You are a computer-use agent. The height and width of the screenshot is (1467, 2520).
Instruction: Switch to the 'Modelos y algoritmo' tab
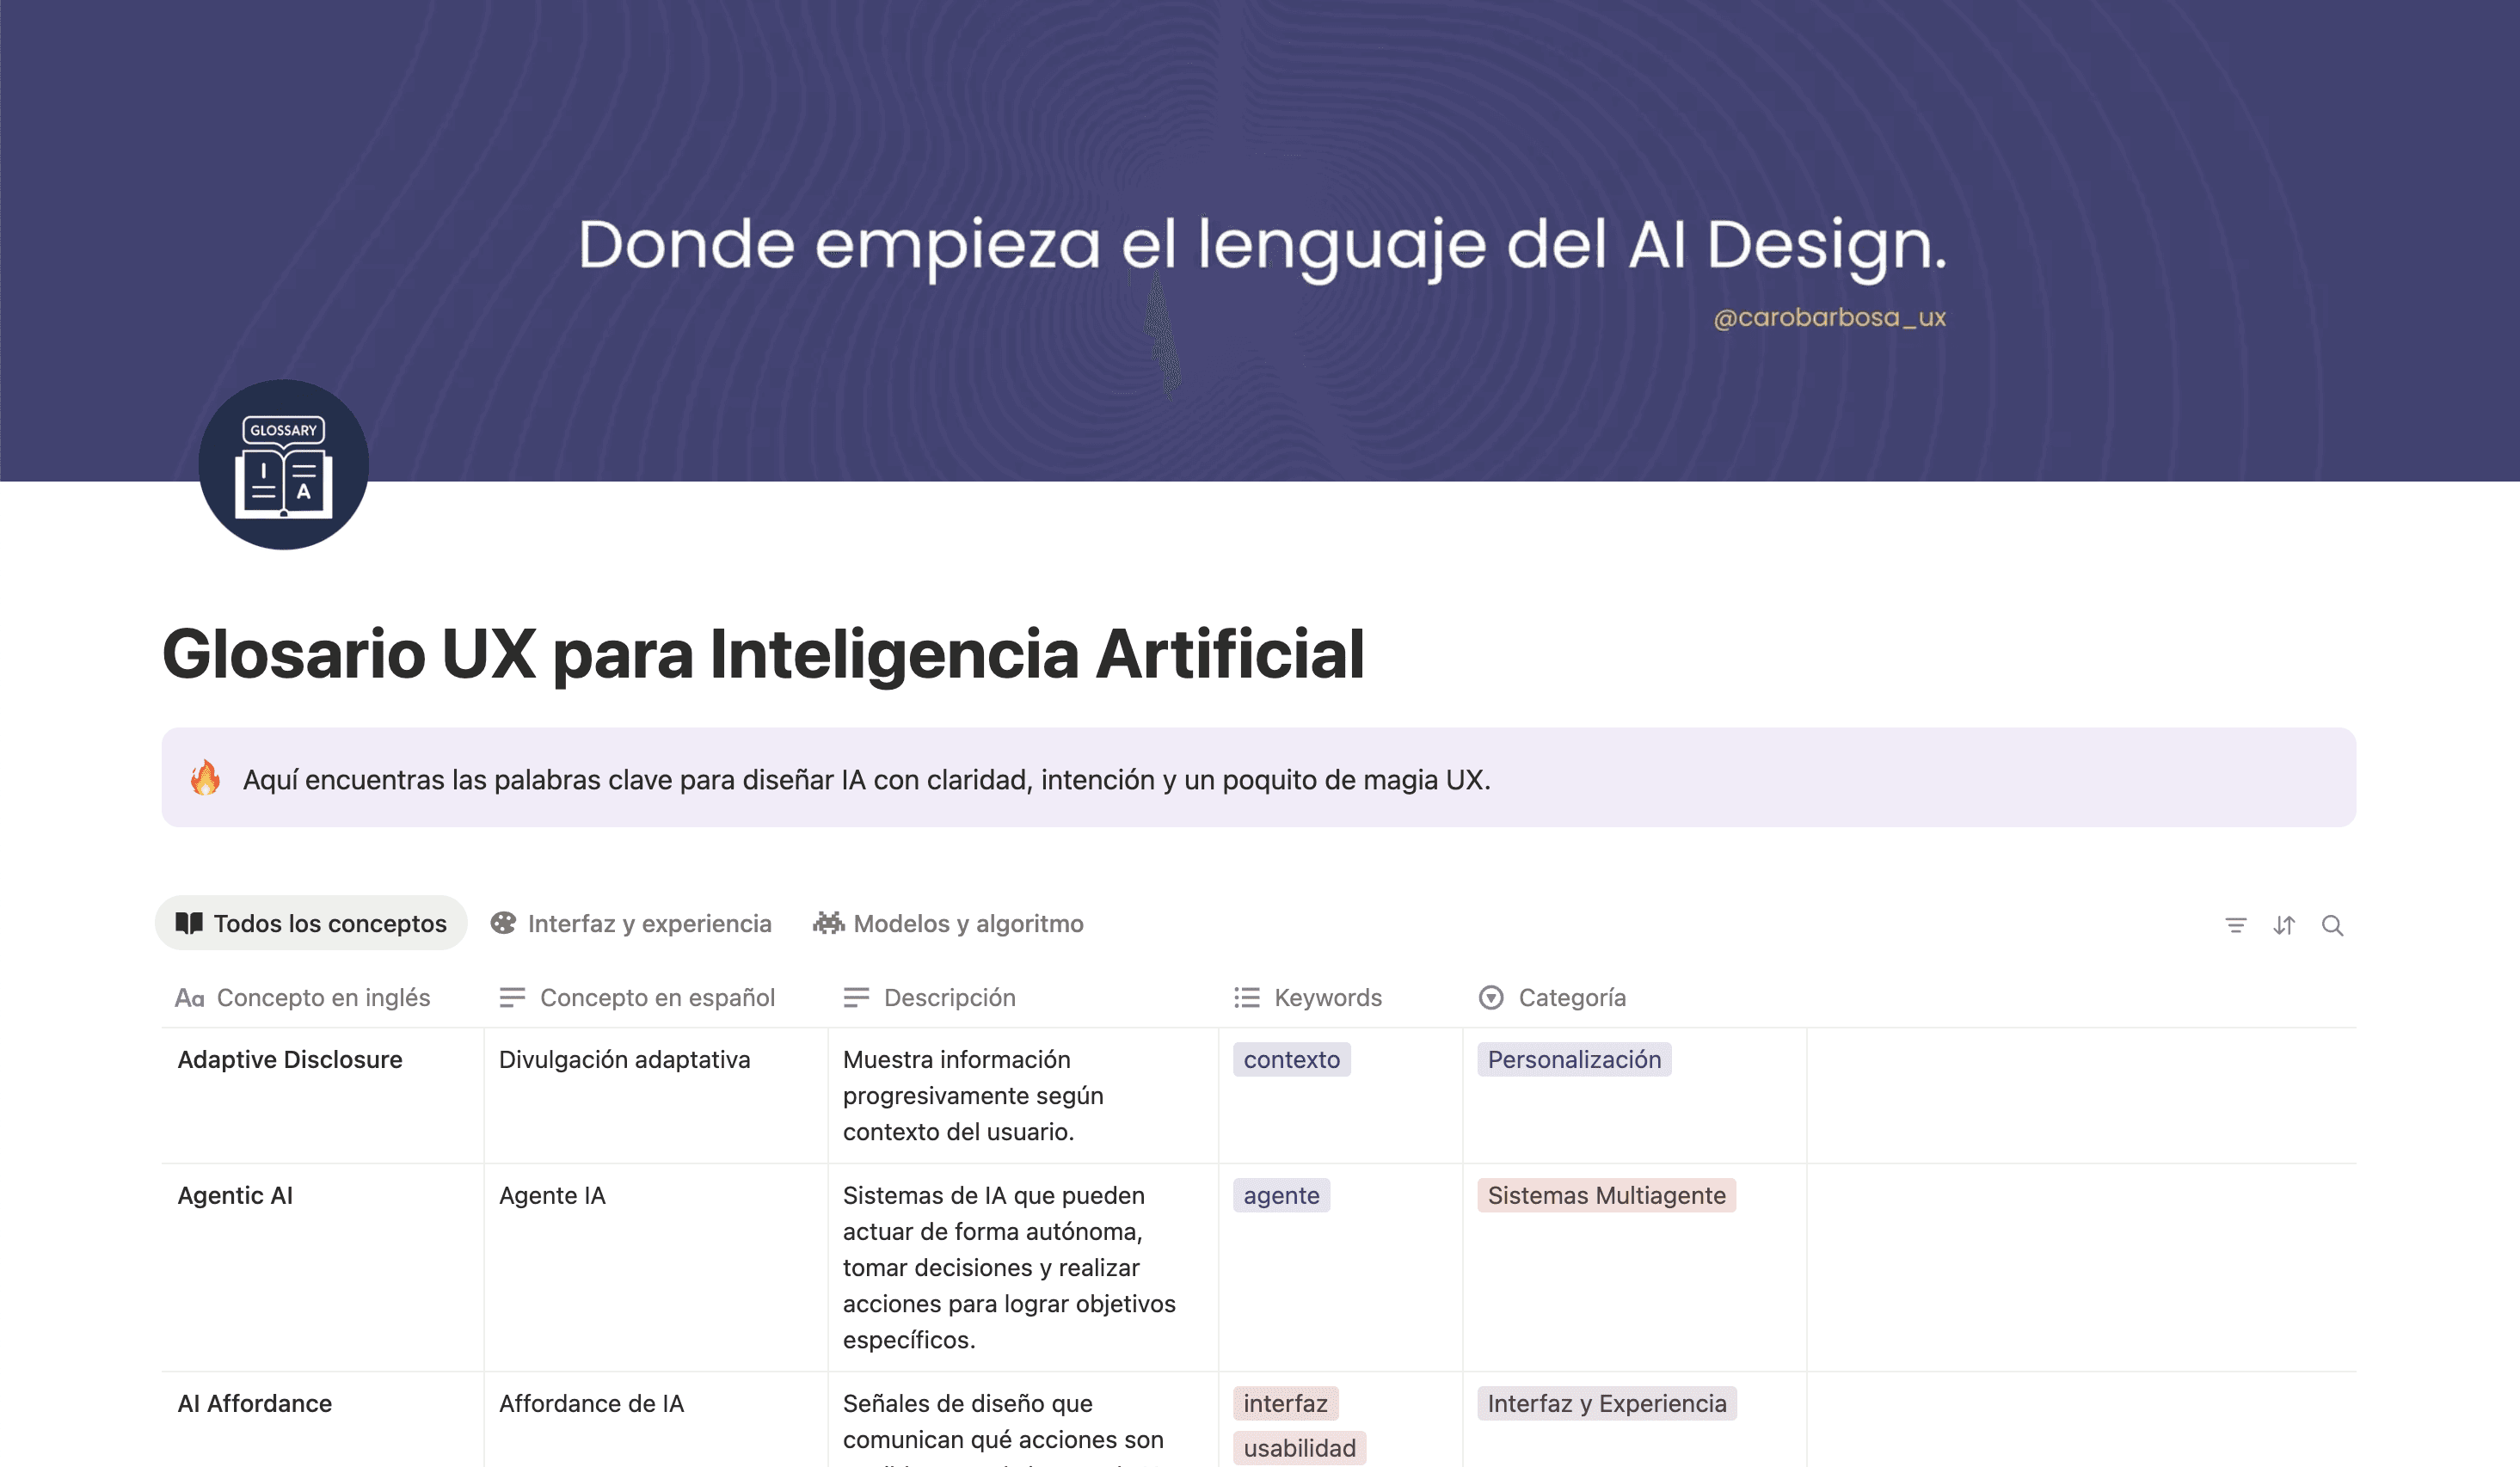(948, 923)
